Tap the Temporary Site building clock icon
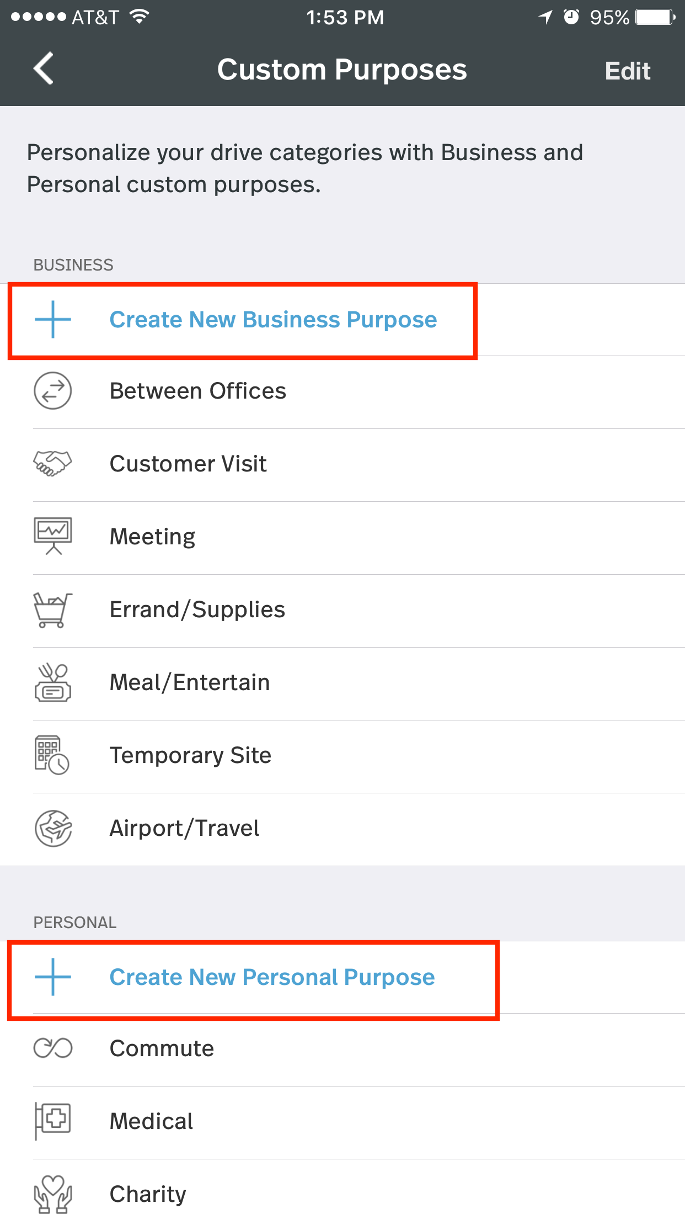 pos(52,755)
